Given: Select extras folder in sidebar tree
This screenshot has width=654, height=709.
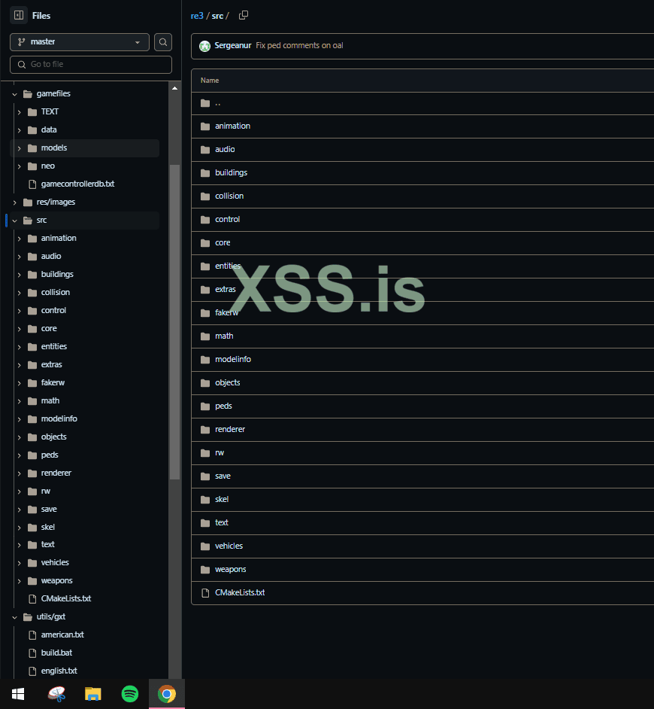Looking at the screenshot, I should tap(51, 365).
